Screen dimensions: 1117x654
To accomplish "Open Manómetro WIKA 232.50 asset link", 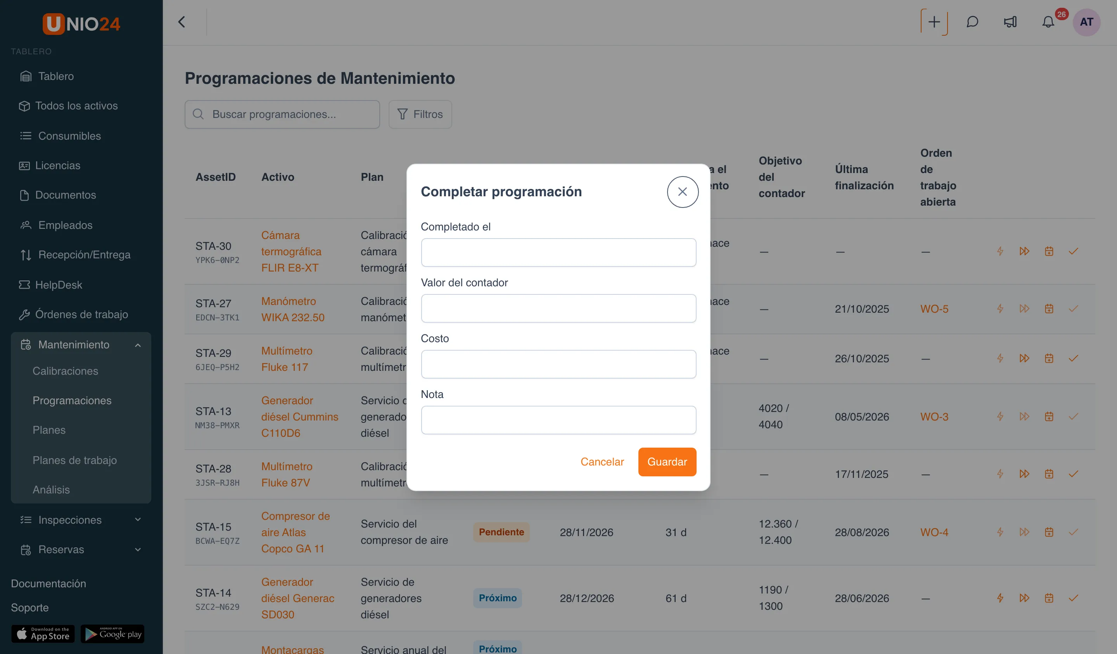I will [x=292, y=310].
